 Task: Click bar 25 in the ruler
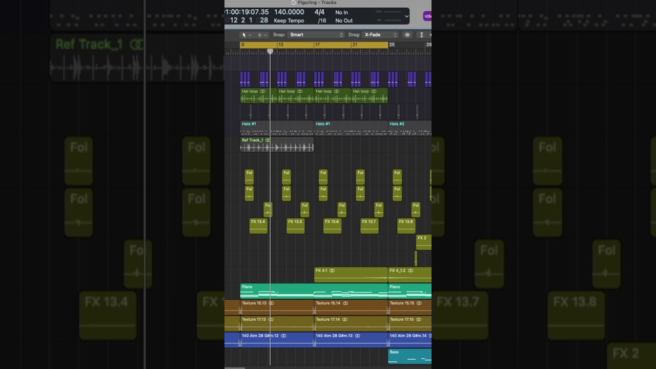392,45
